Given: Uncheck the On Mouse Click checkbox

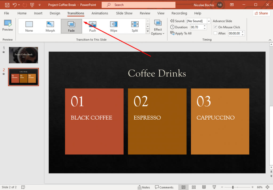Looking at the screenshot, I should [215, 27].
